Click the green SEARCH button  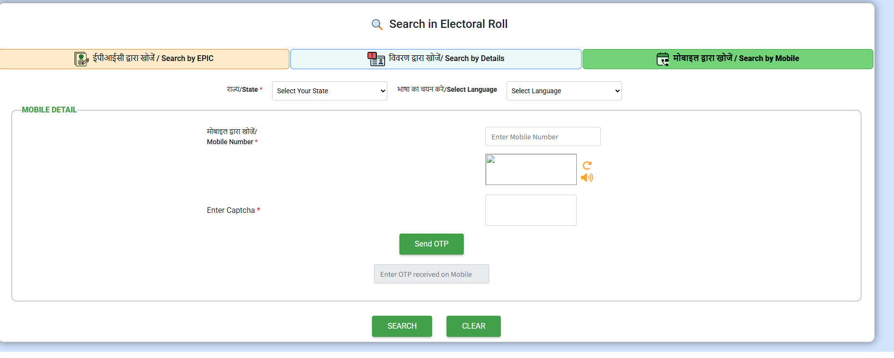point(402,326)
